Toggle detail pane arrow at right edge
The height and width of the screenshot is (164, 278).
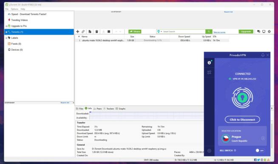(x=272, y=109)
